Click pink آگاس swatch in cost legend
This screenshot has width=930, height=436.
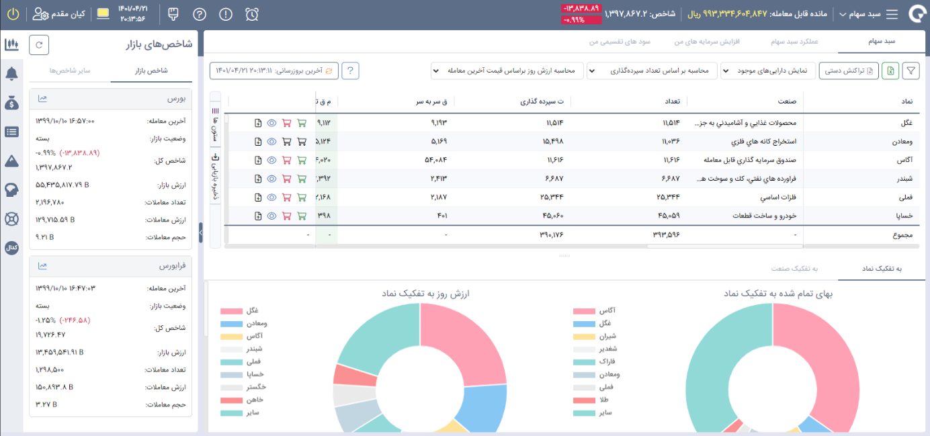click(x=584, y=311)
